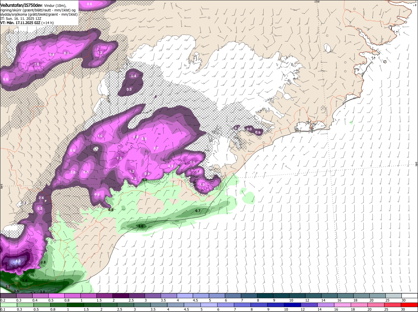The height and width of the screenshot is (312, 418).
Task: Click the '(+14 h)' forecast offset text
Action: pyautogui.click(x=48, y=23)
